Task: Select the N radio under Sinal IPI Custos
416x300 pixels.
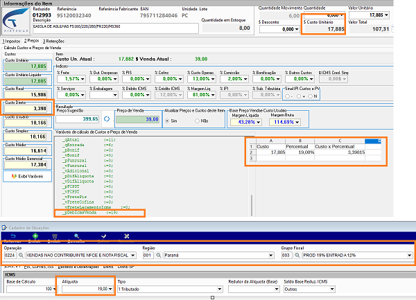Action: point(310,96)
